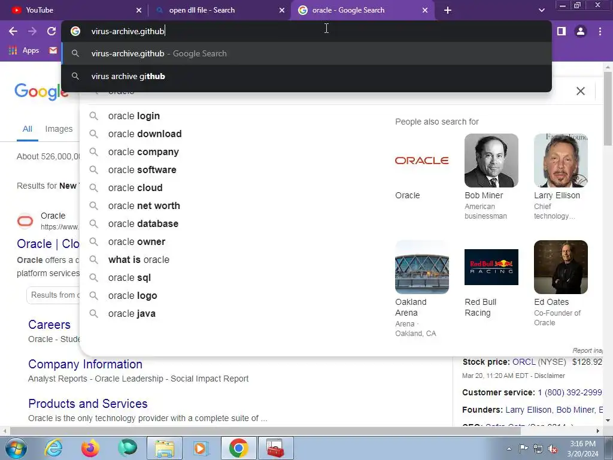Select the oracle company suggestion

tap(144, 152)
